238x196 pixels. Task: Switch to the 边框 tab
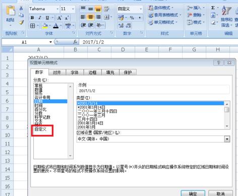[x=92, y=73]
